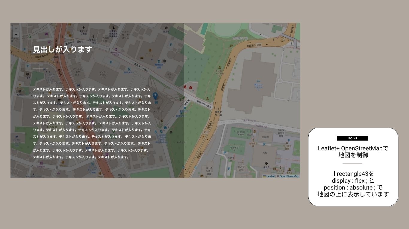Click the zoom out minus control

coord(16,35)
